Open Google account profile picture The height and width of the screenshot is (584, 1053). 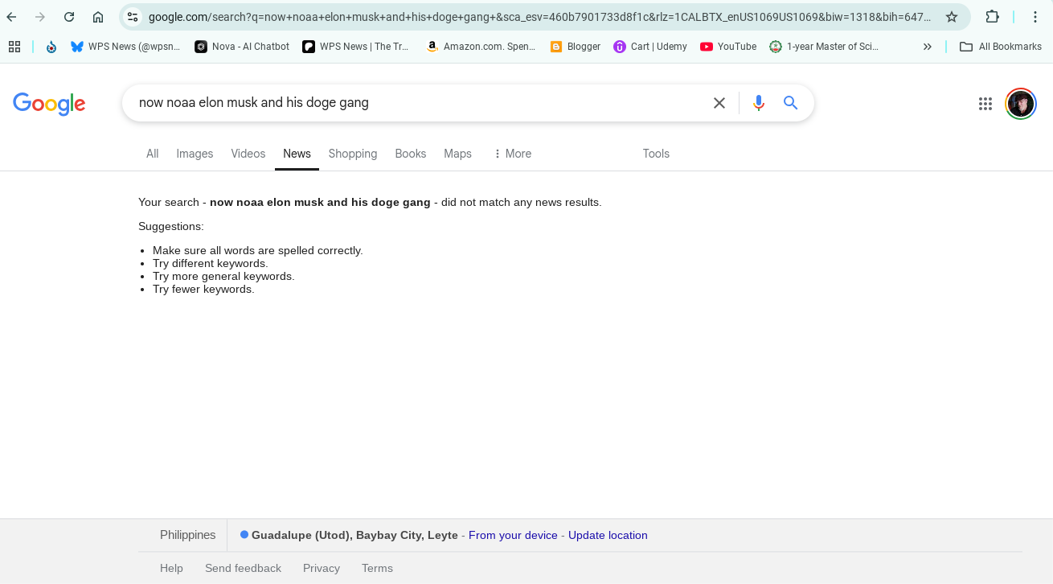1020,104
